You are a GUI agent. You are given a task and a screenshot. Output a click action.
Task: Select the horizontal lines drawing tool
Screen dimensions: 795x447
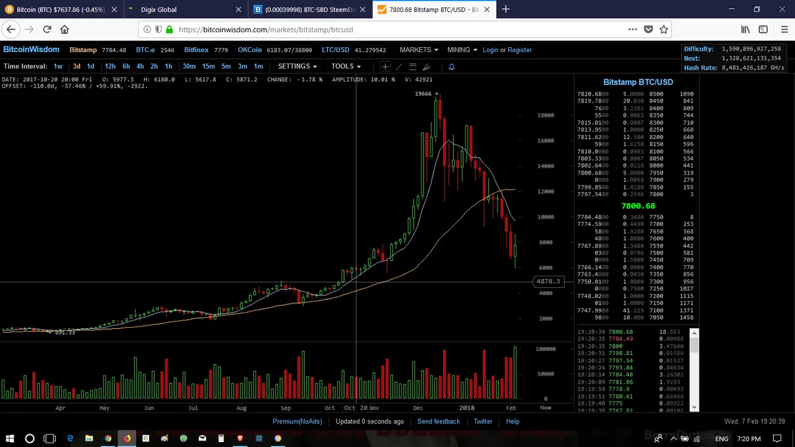(412, 66)
